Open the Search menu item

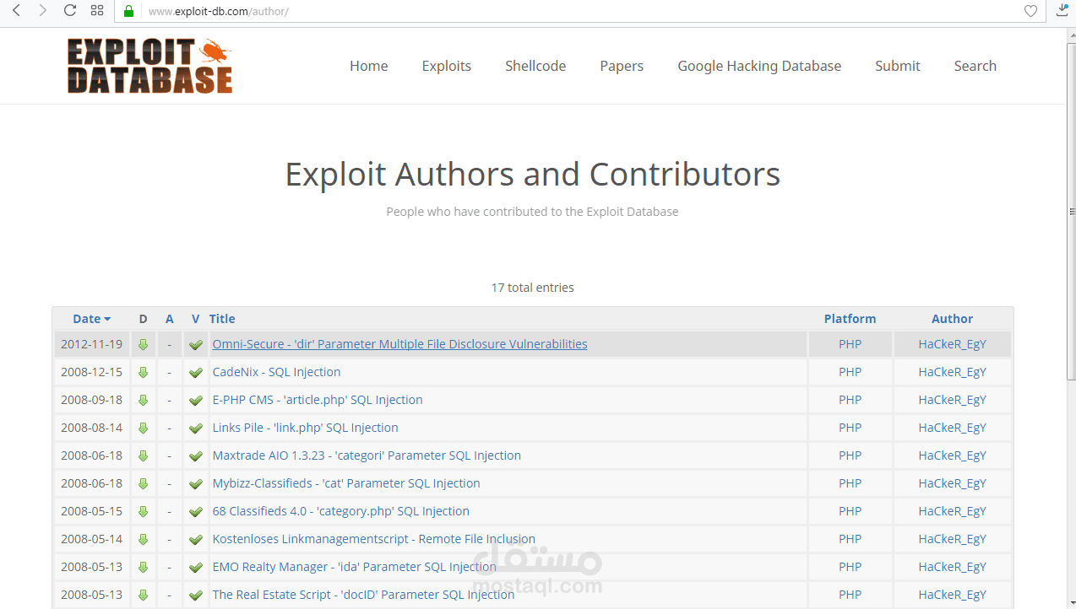[975, 66]
